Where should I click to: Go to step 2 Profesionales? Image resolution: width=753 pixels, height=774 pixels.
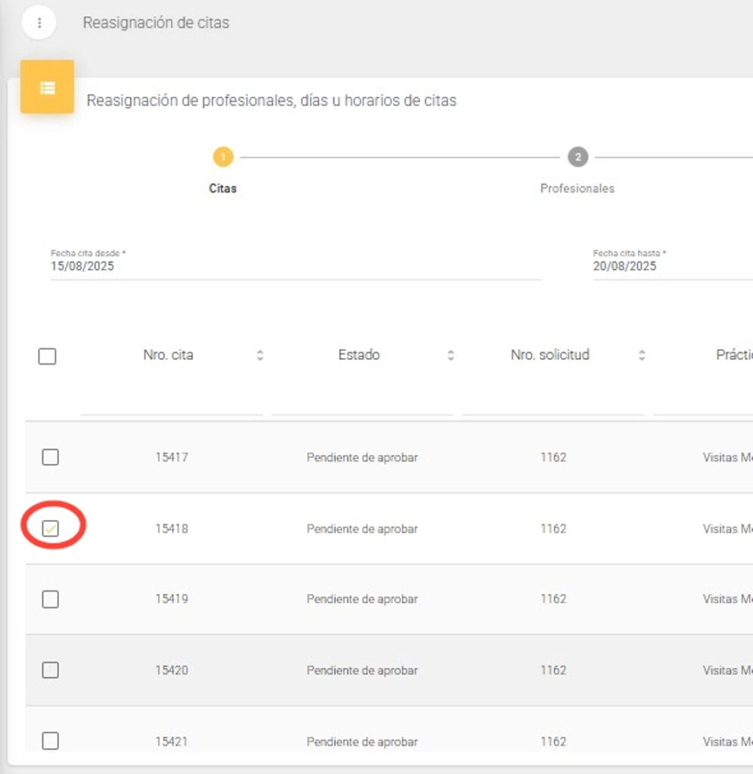point(578,157)
